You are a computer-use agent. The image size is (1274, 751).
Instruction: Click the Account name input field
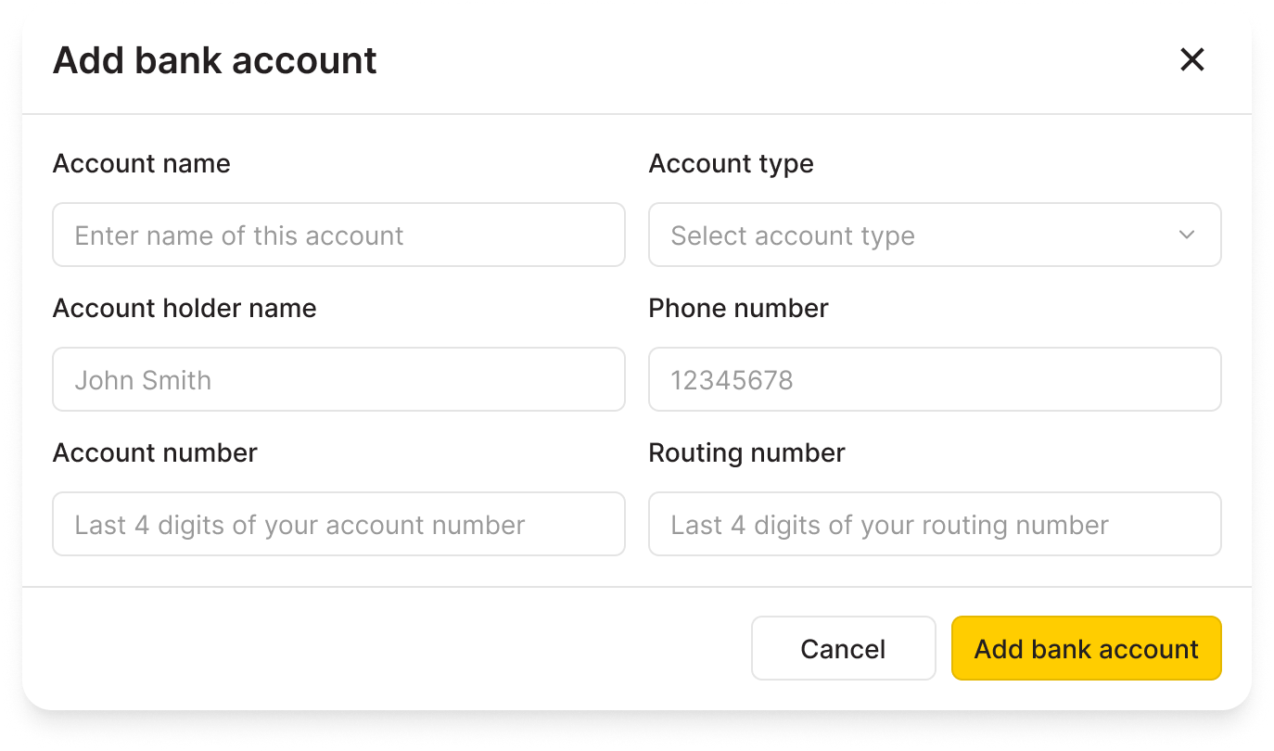coord(338,235)
